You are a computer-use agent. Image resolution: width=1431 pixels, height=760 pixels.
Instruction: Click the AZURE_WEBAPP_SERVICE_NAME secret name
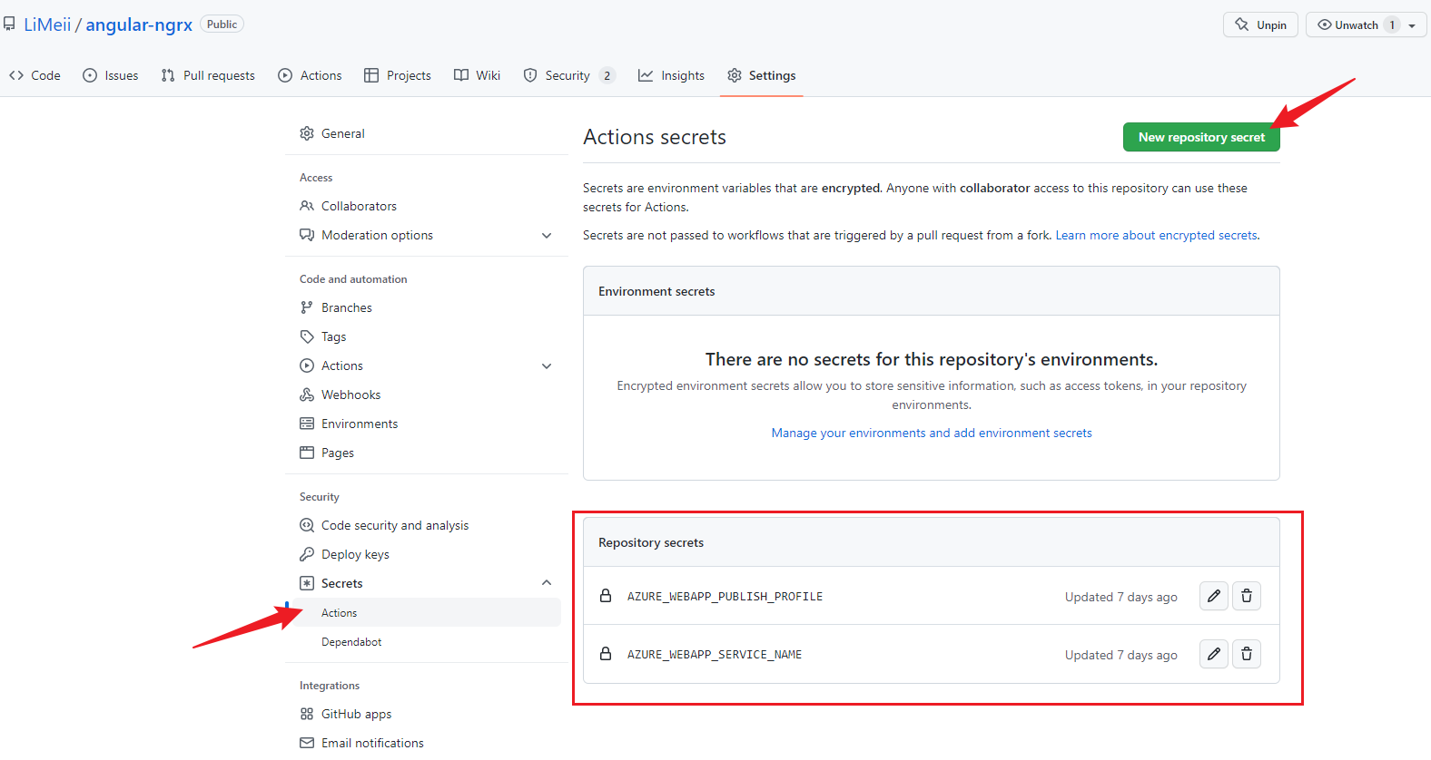pyautogui.click(x=714, y=655)
